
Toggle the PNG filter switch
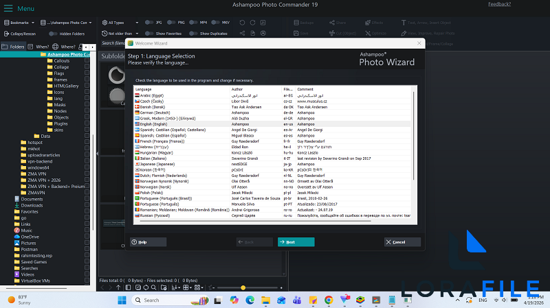click(171, 23)
